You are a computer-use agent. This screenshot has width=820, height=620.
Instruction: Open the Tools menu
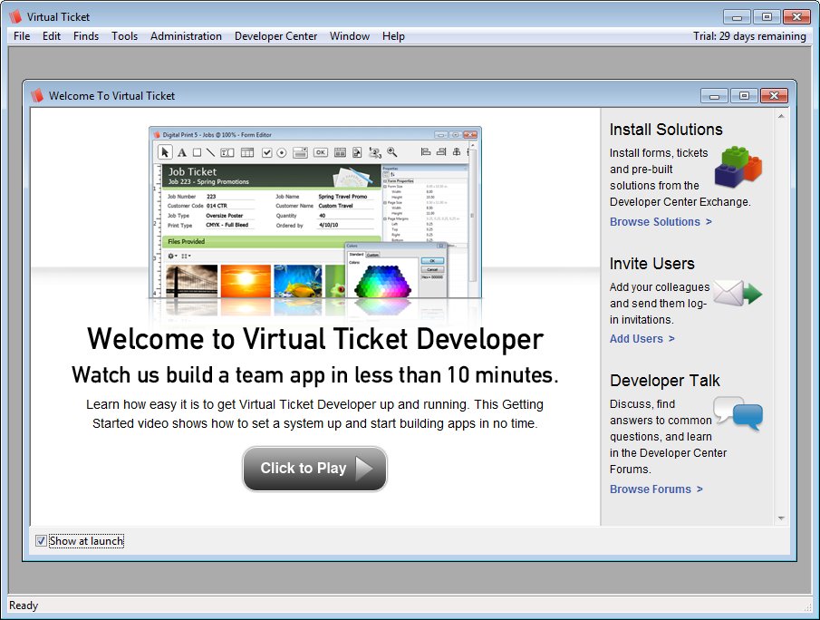(124, 36)
